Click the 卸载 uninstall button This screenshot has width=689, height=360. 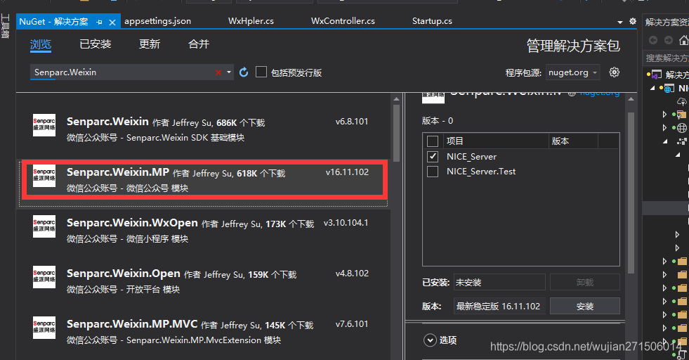click(585, 282)
